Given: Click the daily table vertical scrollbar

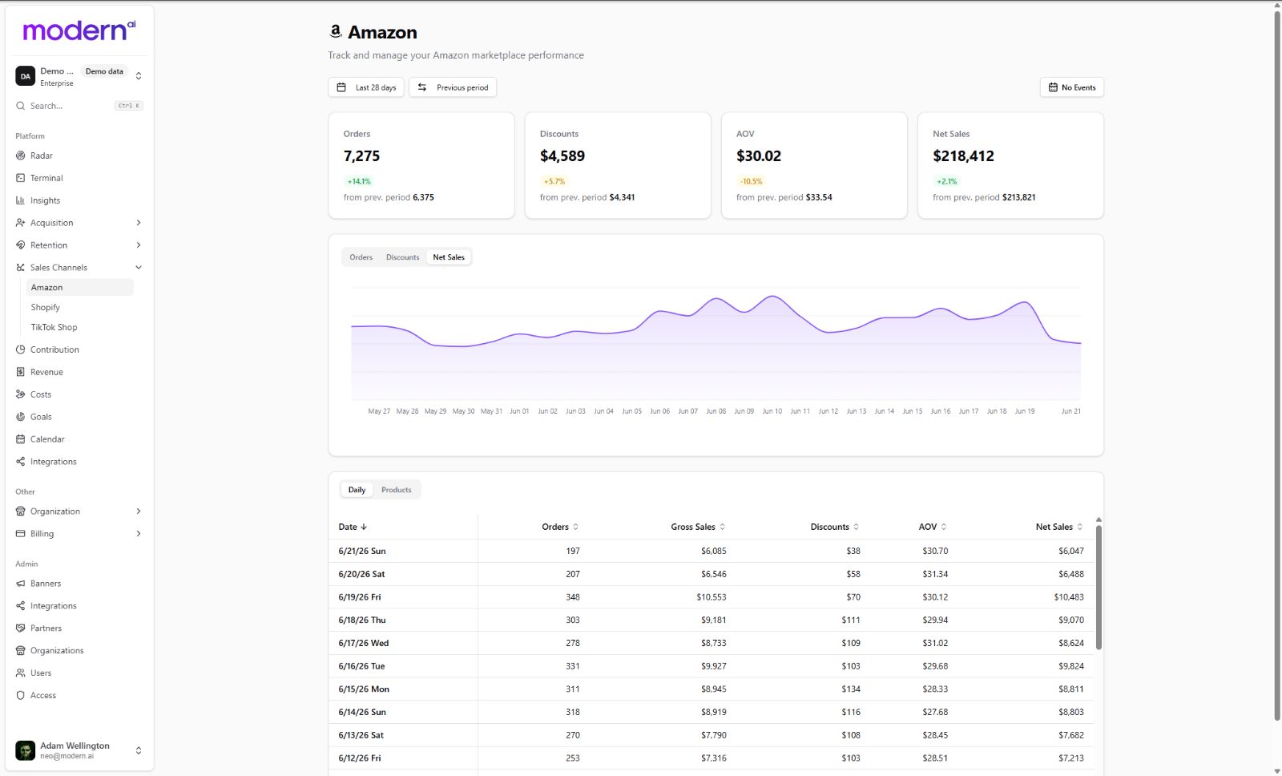Looking at the screenshot, I should coord(1099,587).
